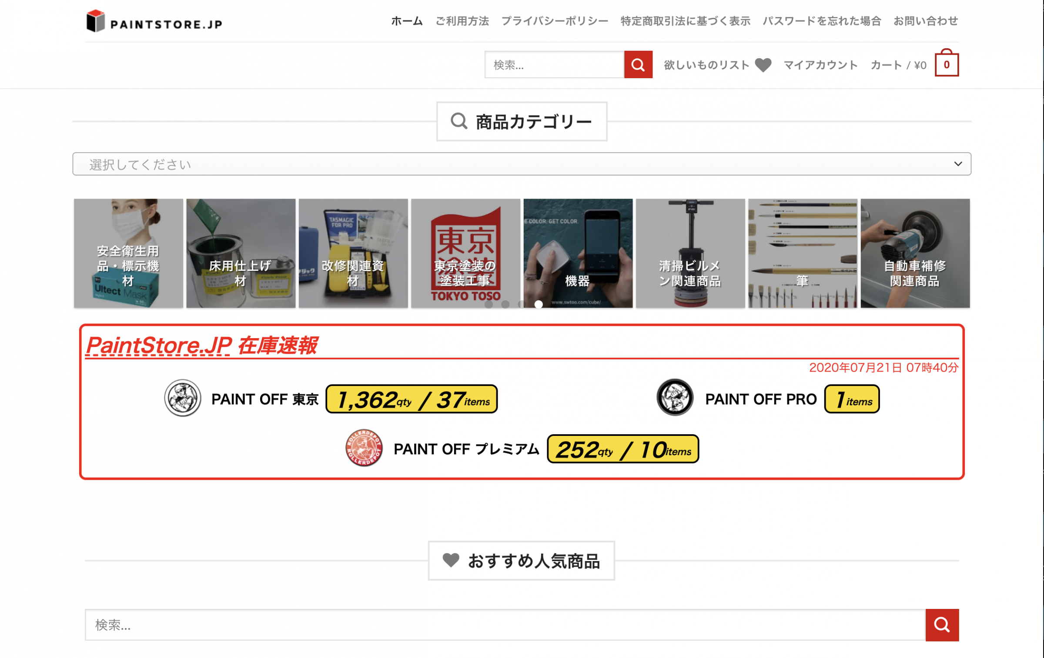Click the bottom 検索 input field
1044x658 pixels.
(x=505, y=625)
